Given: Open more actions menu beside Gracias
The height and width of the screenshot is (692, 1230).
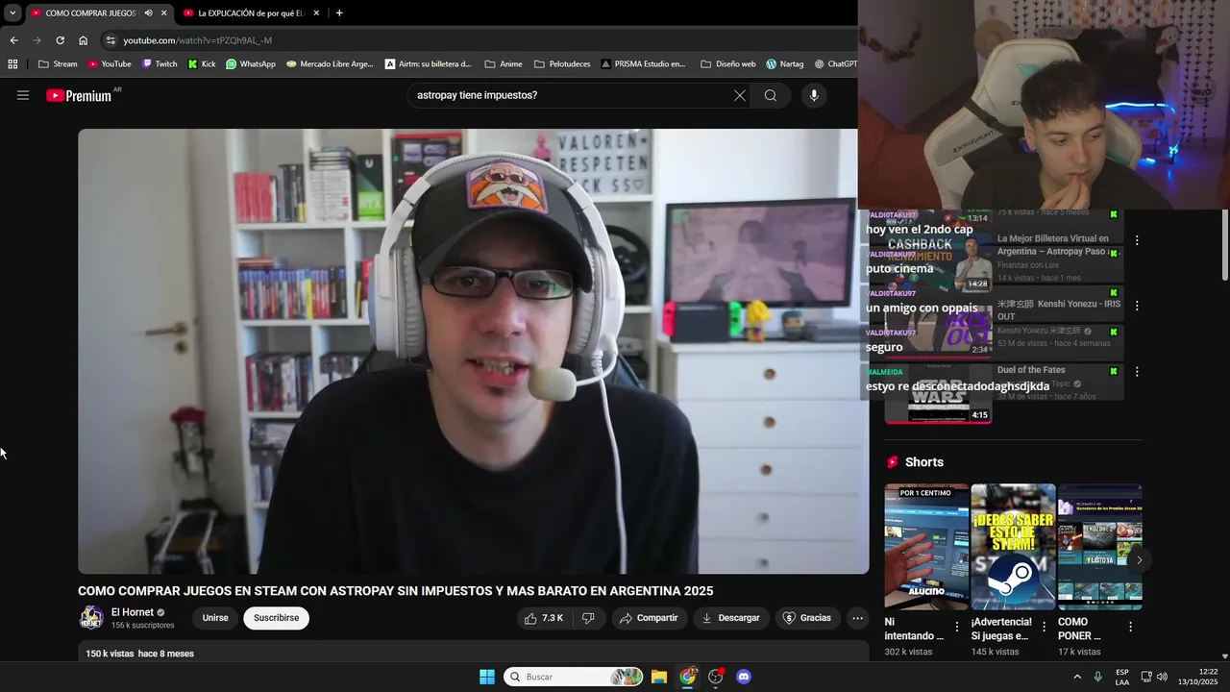Looking at the screenshot, I should pyautogui.click(x=858, y=618).
